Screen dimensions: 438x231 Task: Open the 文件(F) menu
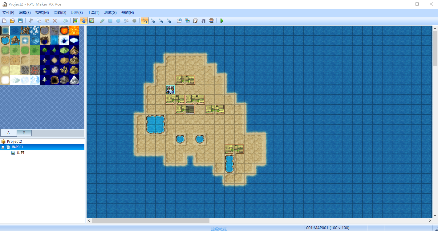(x=8, y=13)
